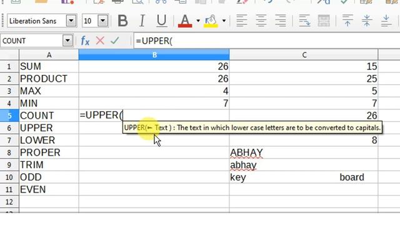Click the Liberation Sans font name field

pos(37,21)
